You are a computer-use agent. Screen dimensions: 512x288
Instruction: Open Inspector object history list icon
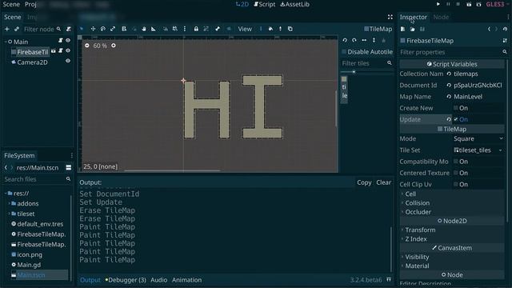click(505, 30)
